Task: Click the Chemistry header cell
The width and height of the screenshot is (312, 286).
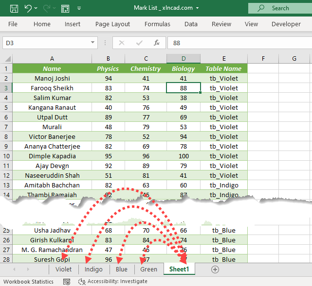Action: coord(146,68)
